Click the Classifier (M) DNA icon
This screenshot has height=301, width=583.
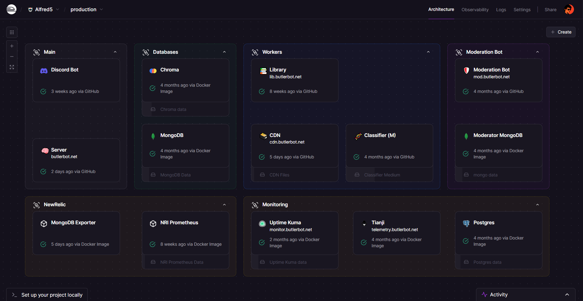pos(358,136)
